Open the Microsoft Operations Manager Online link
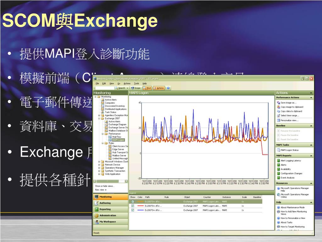Image resolution: width=322 pixels, height=242 pixels. click(x=295, y=196)
